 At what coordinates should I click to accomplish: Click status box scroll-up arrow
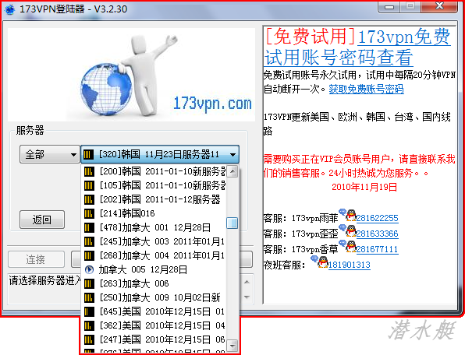coord(247,282)
